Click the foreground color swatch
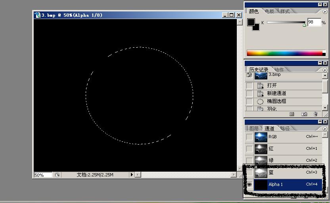The image size is (330, 203). pyautogui.click(x=251, y=22)
